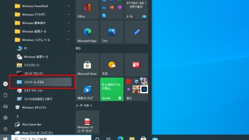Open Microsoft Store from the taskbar
Image resolution: width=249 pixels, height=140 pixels.
pyautogui.click(x=143, y=138)
